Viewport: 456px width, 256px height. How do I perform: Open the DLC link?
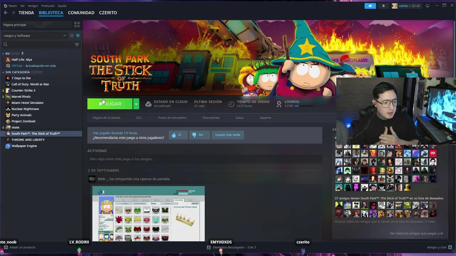(x=139, y=118)
